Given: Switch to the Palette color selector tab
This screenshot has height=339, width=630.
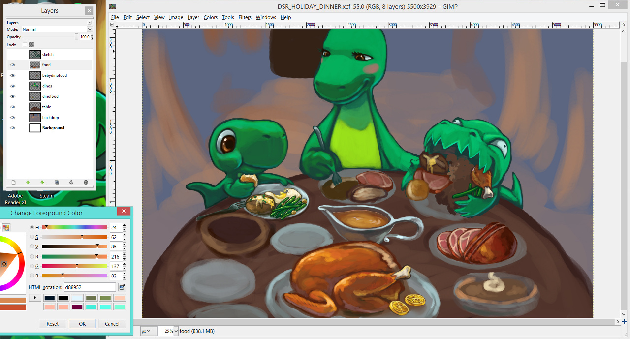Looking at the screenshot, I should [6, 228].
